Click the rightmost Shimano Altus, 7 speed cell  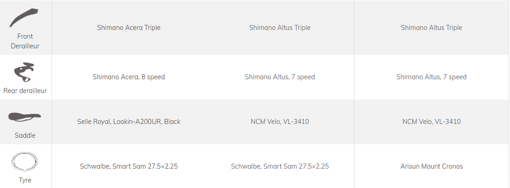[431, 77]
